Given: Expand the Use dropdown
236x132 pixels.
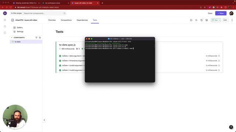Looking at the screenshot, I should tap(216, 20).
